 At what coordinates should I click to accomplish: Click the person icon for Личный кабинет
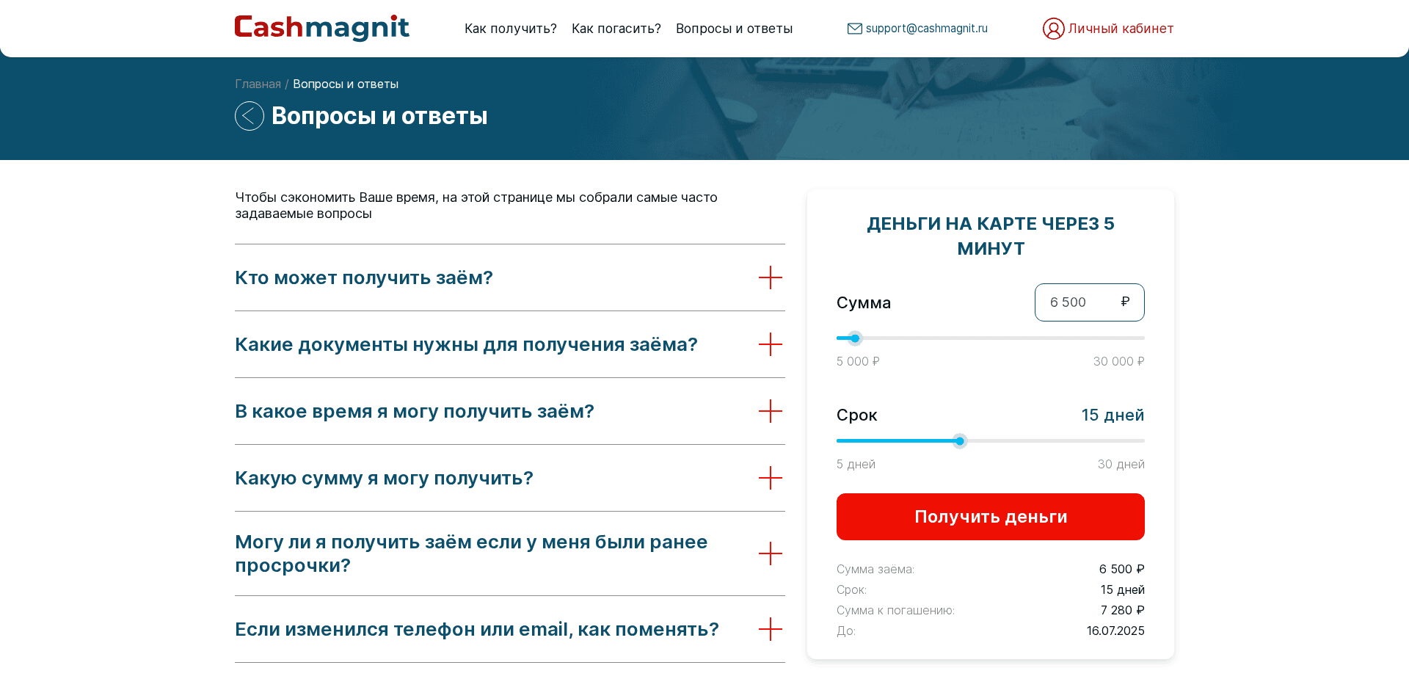point(1053,28)
